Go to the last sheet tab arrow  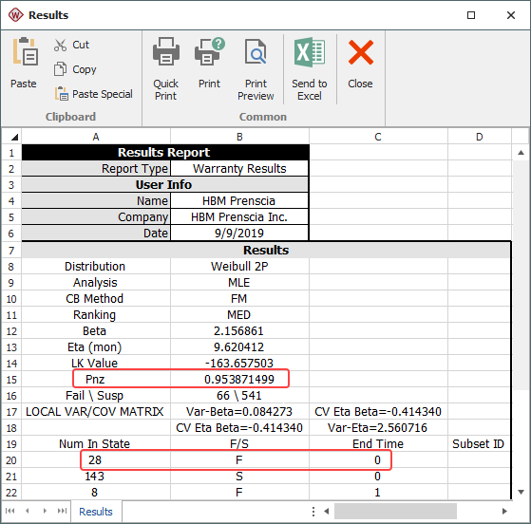click(x=62, y=511)
